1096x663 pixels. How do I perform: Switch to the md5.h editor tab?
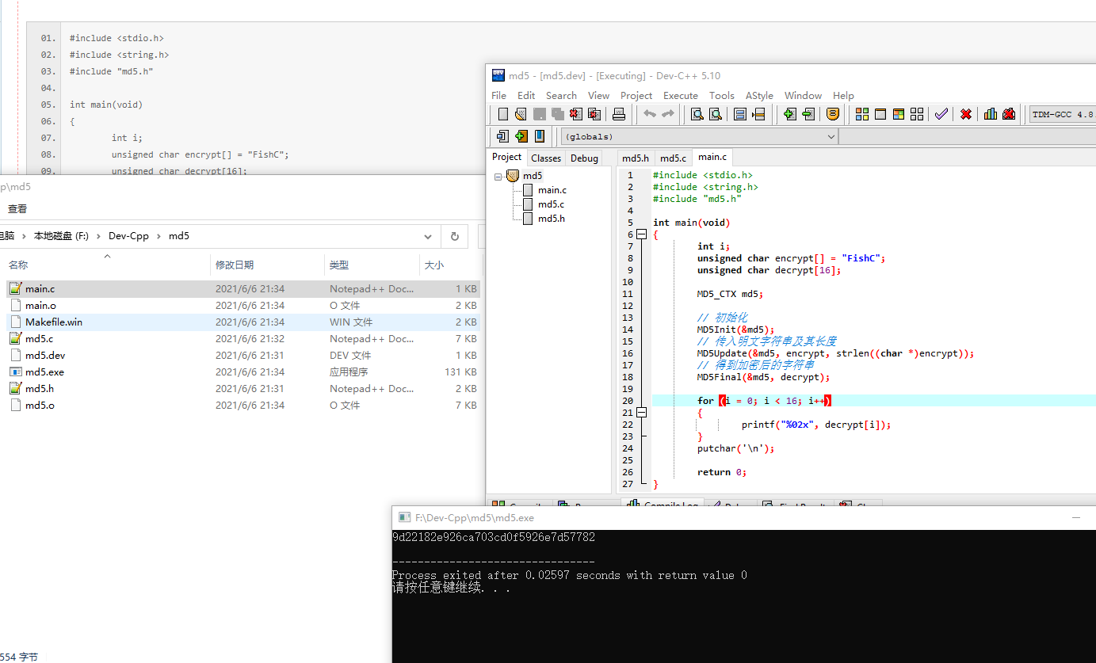(636, 158)
